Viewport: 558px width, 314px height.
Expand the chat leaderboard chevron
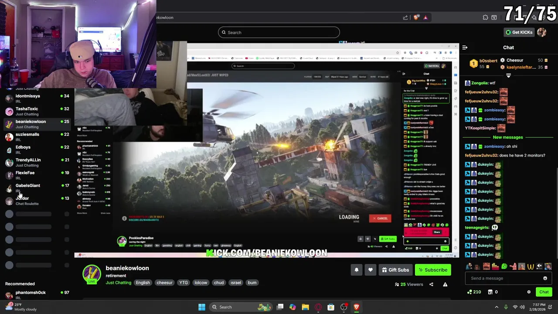508,75
